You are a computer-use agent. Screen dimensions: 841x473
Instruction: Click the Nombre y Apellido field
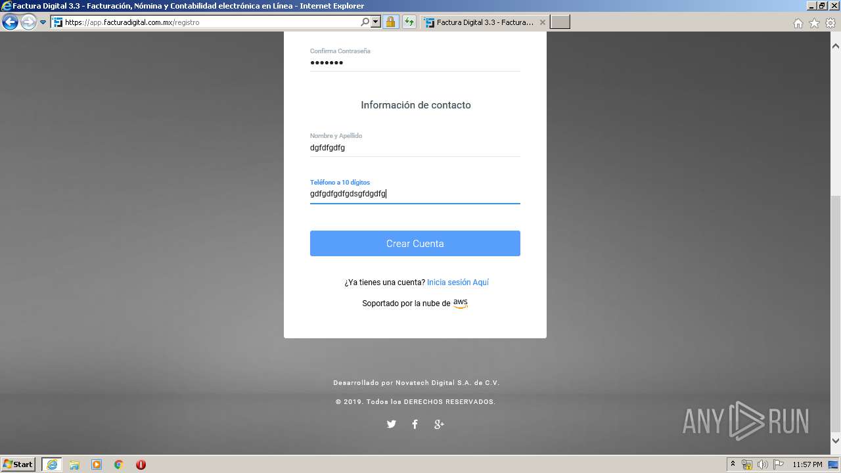[415, 148]
